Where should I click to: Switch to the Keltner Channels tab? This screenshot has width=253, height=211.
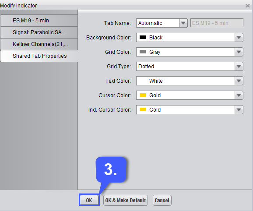[x=39, y=44]
